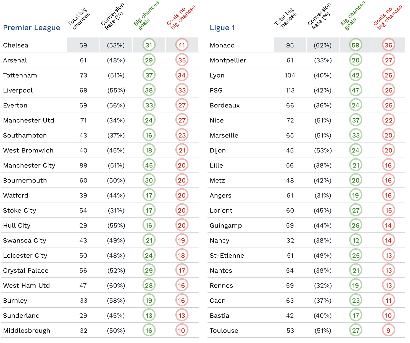Click Monaco's green circle showing 59
410x343 pixels.
[356, 45]
